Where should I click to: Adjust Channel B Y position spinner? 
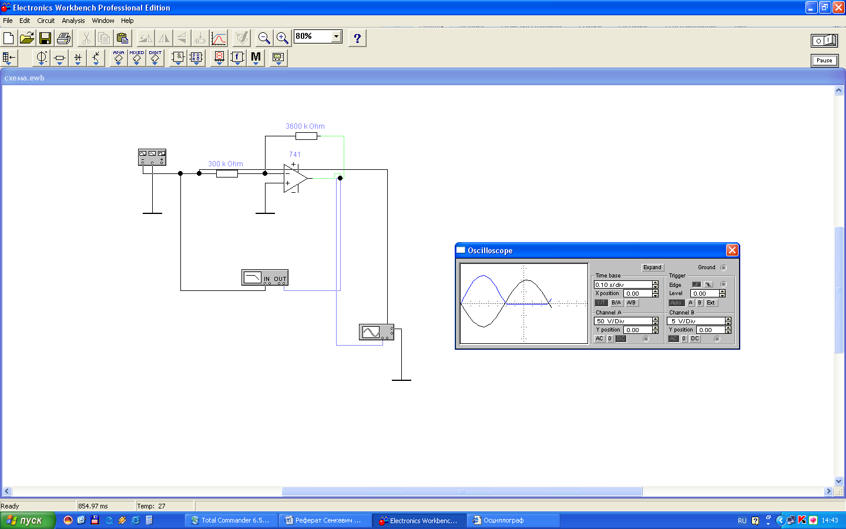coord(728,330)
